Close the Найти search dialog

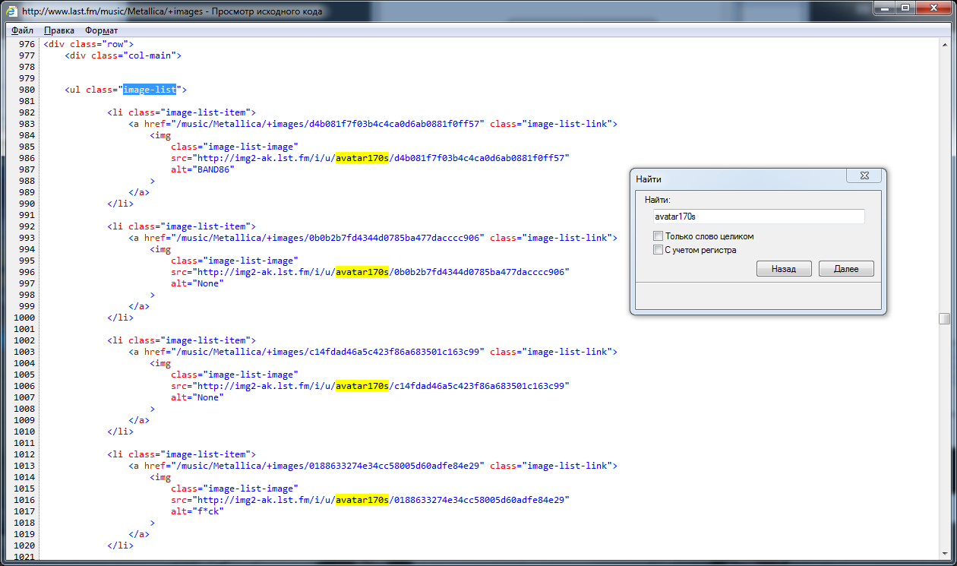pyautogui.click(x=864, y=175)
